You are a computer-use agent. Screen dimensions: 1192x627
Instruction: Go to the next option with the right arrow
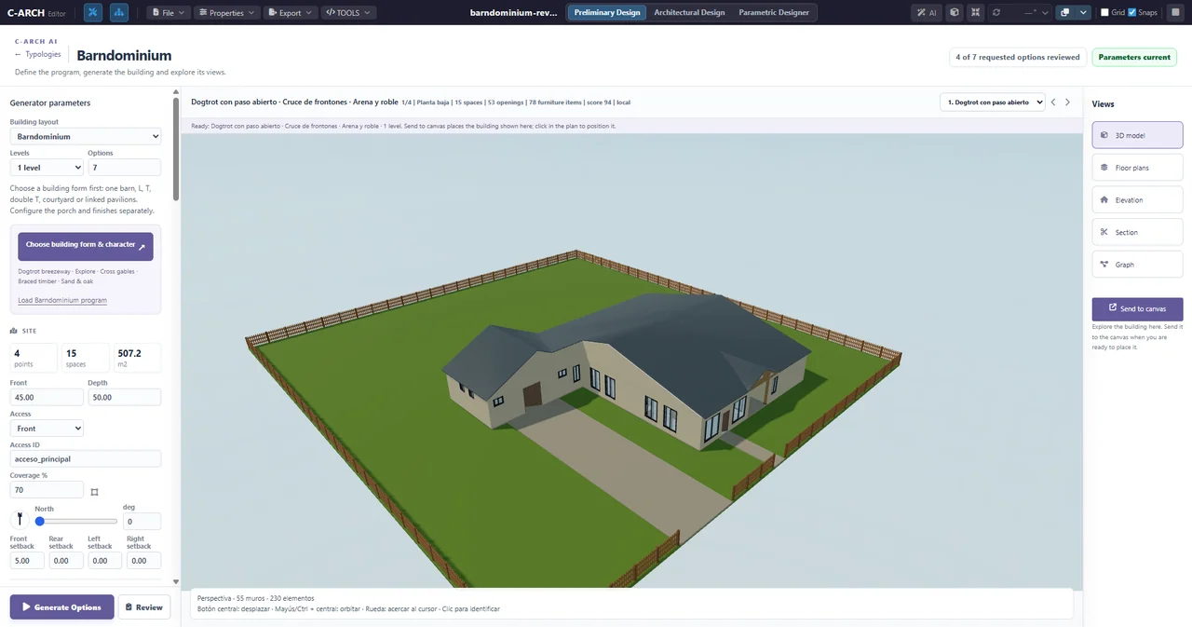(1067, 102)
